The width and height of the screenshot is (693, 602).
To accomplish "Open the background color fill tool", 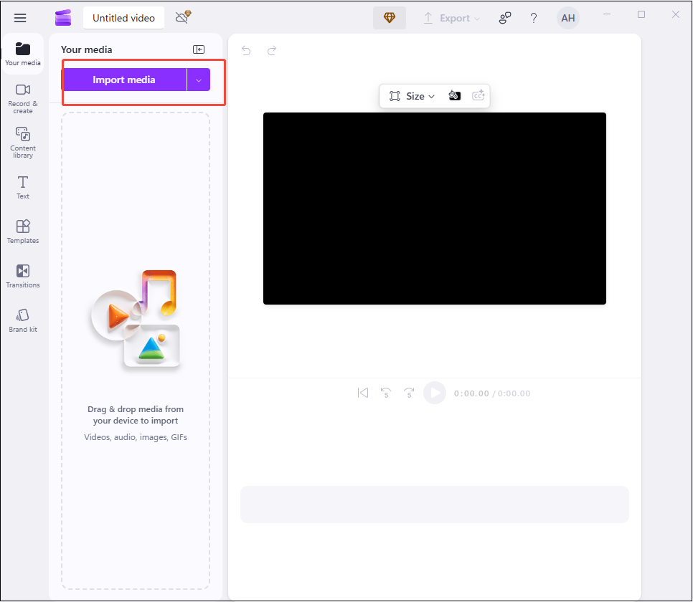I will 455,95.
